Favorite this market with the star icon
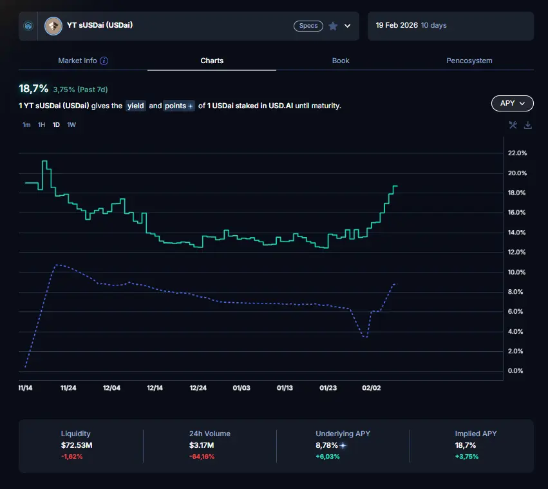Image resolution: width=548 pixels, height=489 pixels. (333, 26)
